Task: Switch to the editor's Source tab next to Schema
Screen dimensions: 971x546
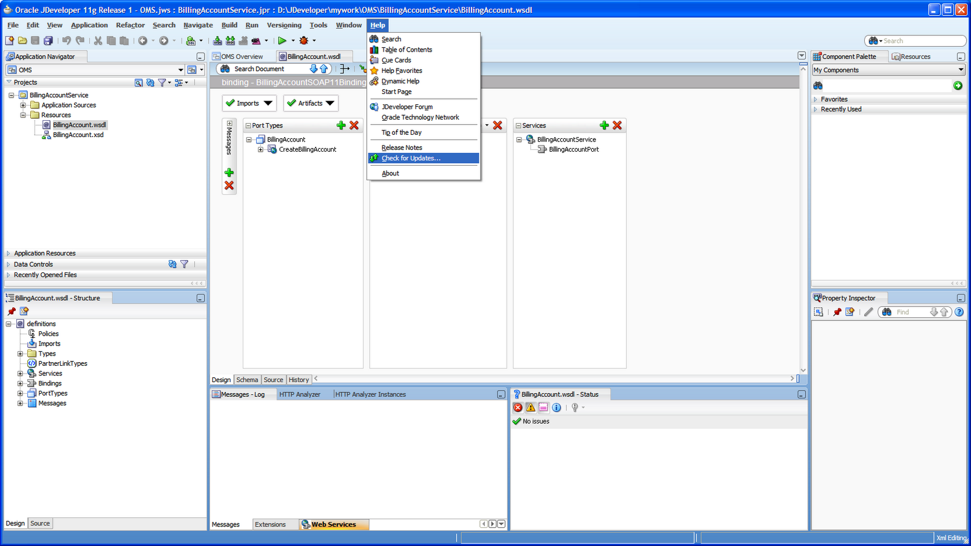Action: point(273,380)
